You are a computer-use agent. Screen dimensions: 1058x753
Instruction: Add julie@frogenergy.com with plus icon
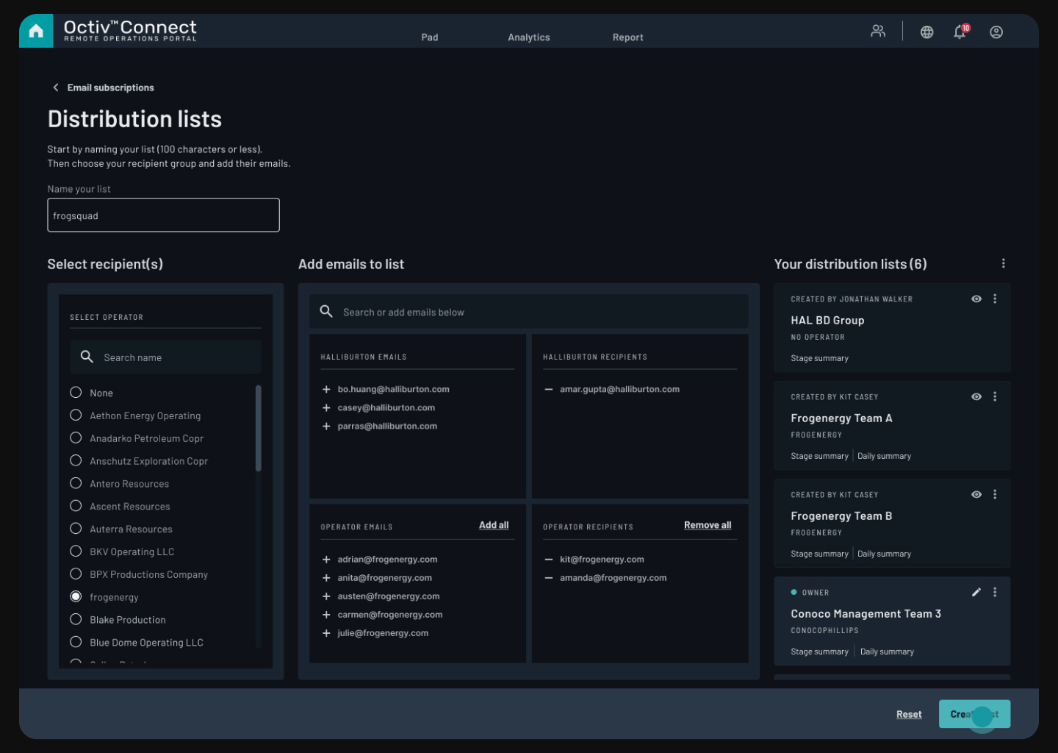pos(326,633)
